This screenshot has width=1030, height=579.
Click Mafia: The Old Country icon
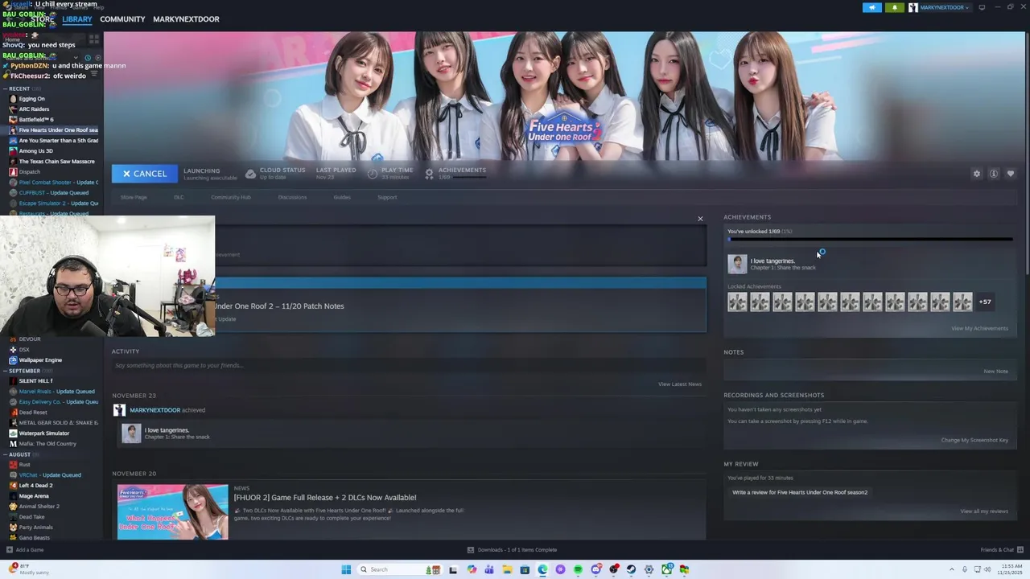coord(13,444)
